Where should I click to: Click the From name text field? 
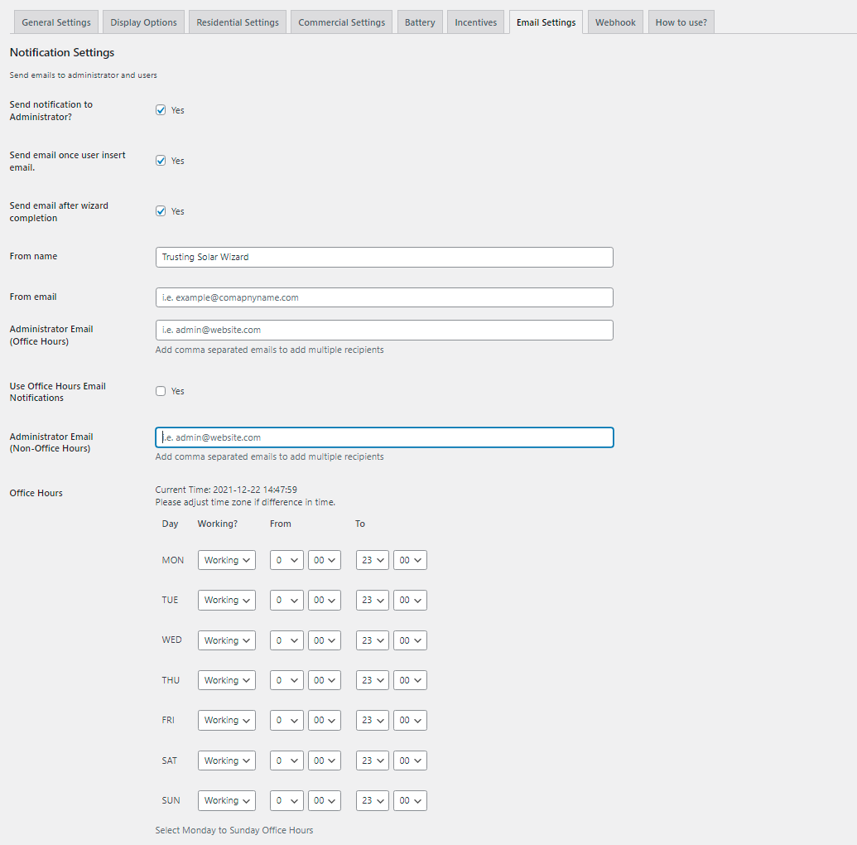tap(384, 257)
